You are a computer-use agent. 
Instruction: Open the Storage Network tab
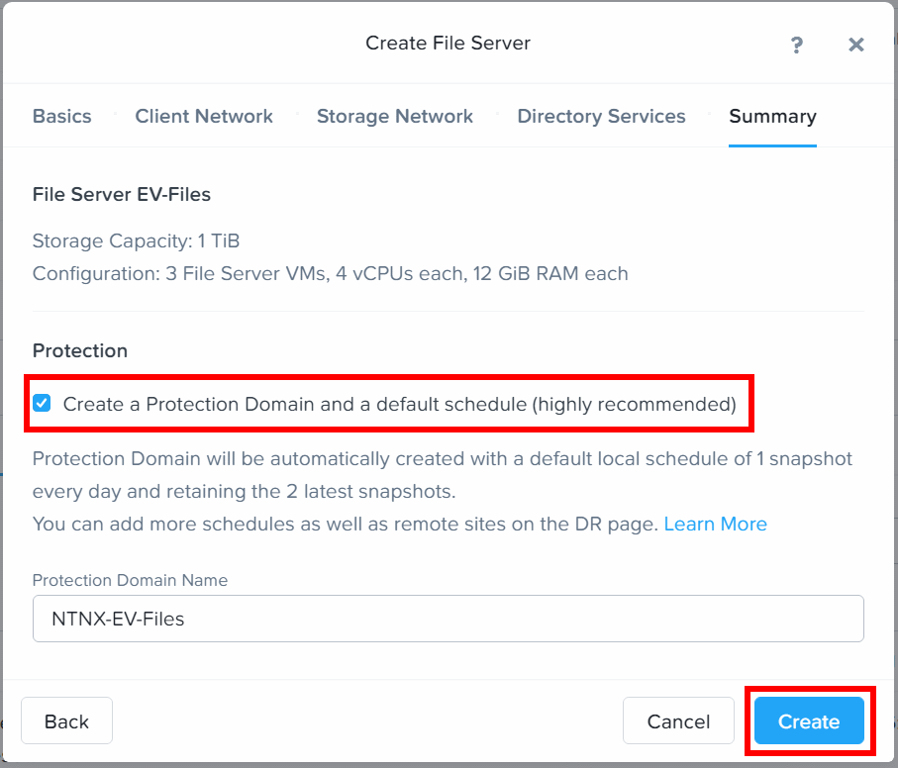click(x=395, y=116)
